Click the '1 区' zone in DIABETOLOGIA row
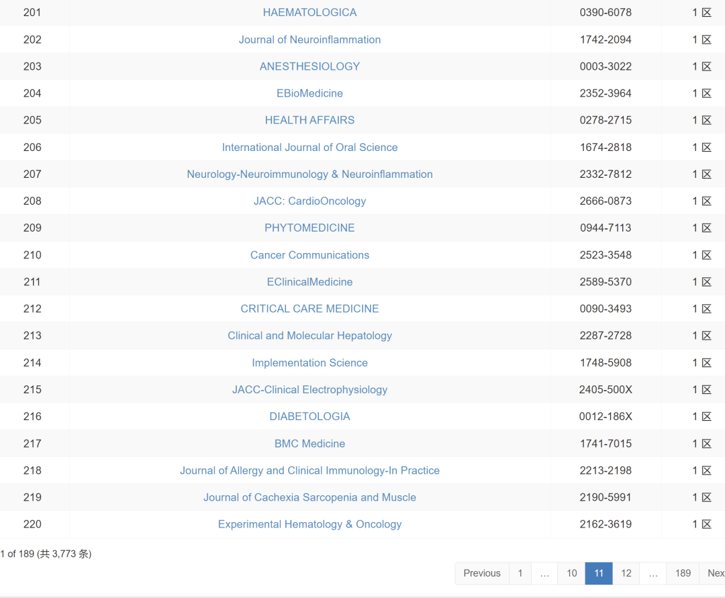The width and height of the screenshot is (725, 598). 702,416
